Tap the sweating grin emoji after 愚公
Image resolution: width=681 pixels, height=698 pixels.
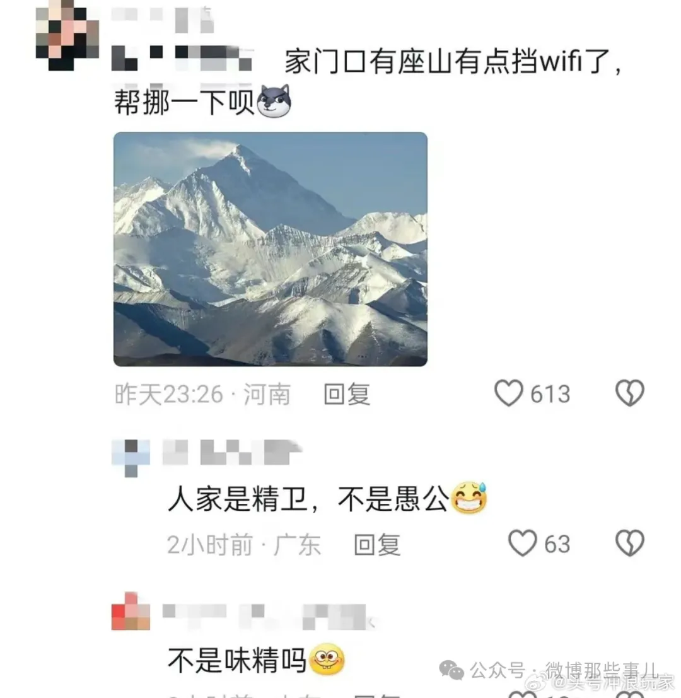(469, 497)
